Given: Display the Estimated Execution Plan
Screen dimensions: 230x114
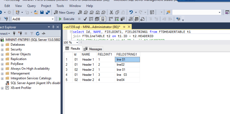Looking at the screenshot, I should 91,19.
